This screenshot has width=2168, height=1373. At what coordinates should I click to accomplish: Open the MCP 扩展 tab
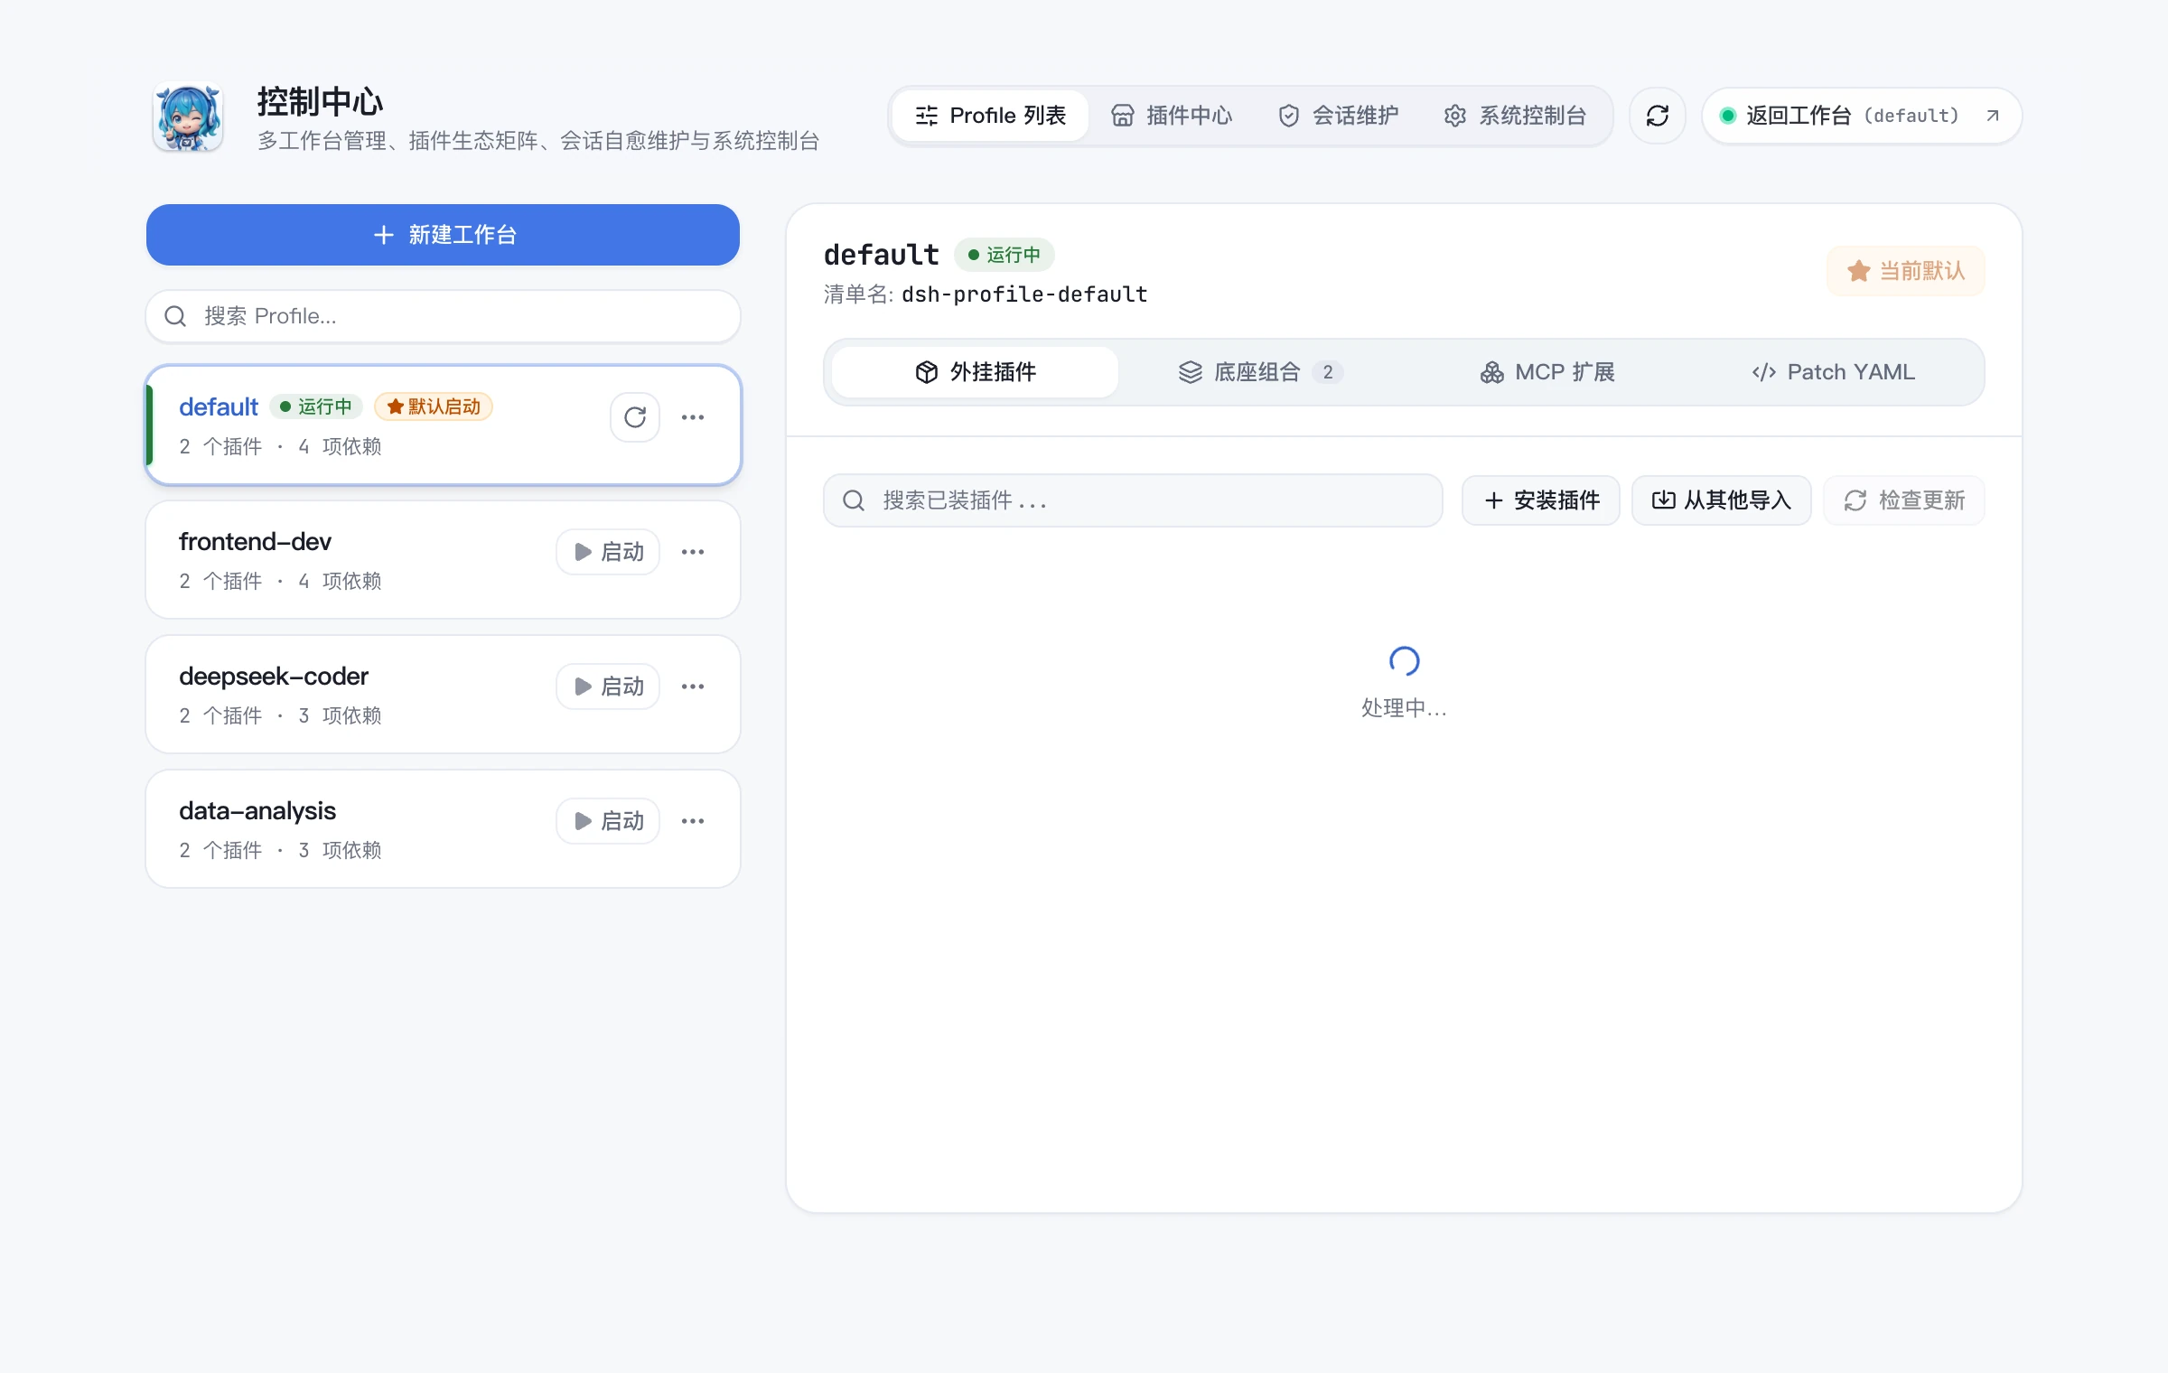(1547, 372)
